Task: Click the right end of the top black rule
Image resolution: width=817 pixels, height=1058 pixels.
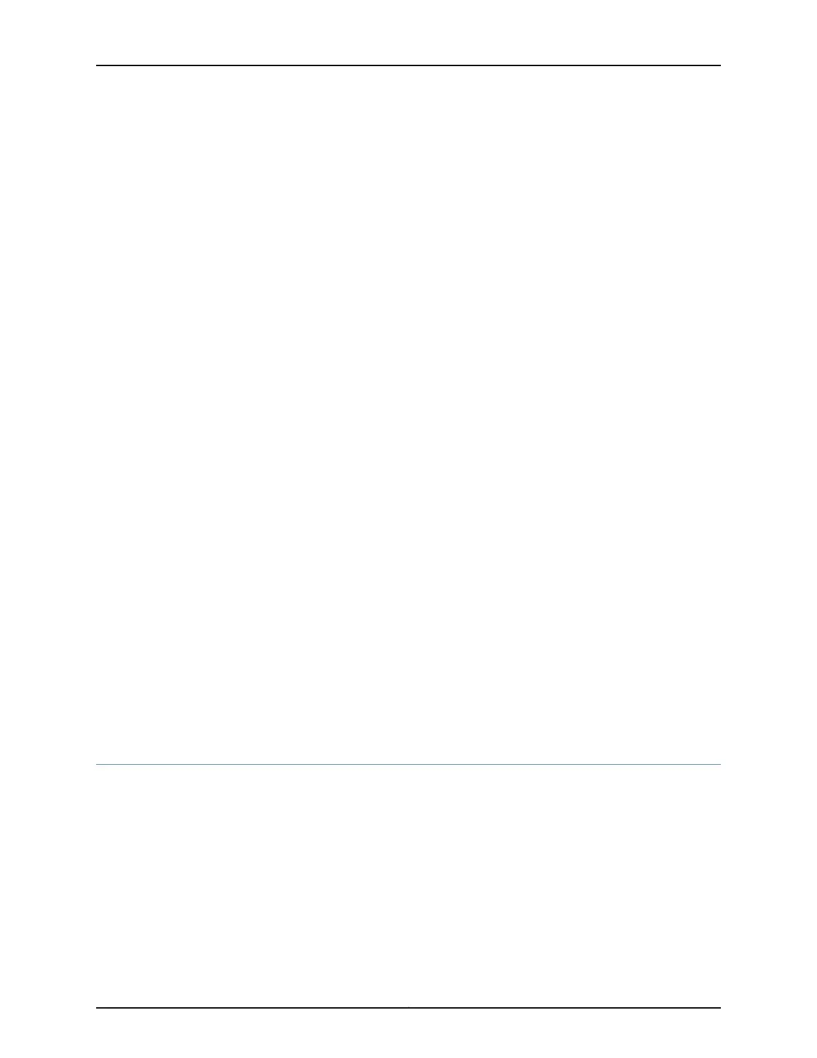Action: click(720, 65)
